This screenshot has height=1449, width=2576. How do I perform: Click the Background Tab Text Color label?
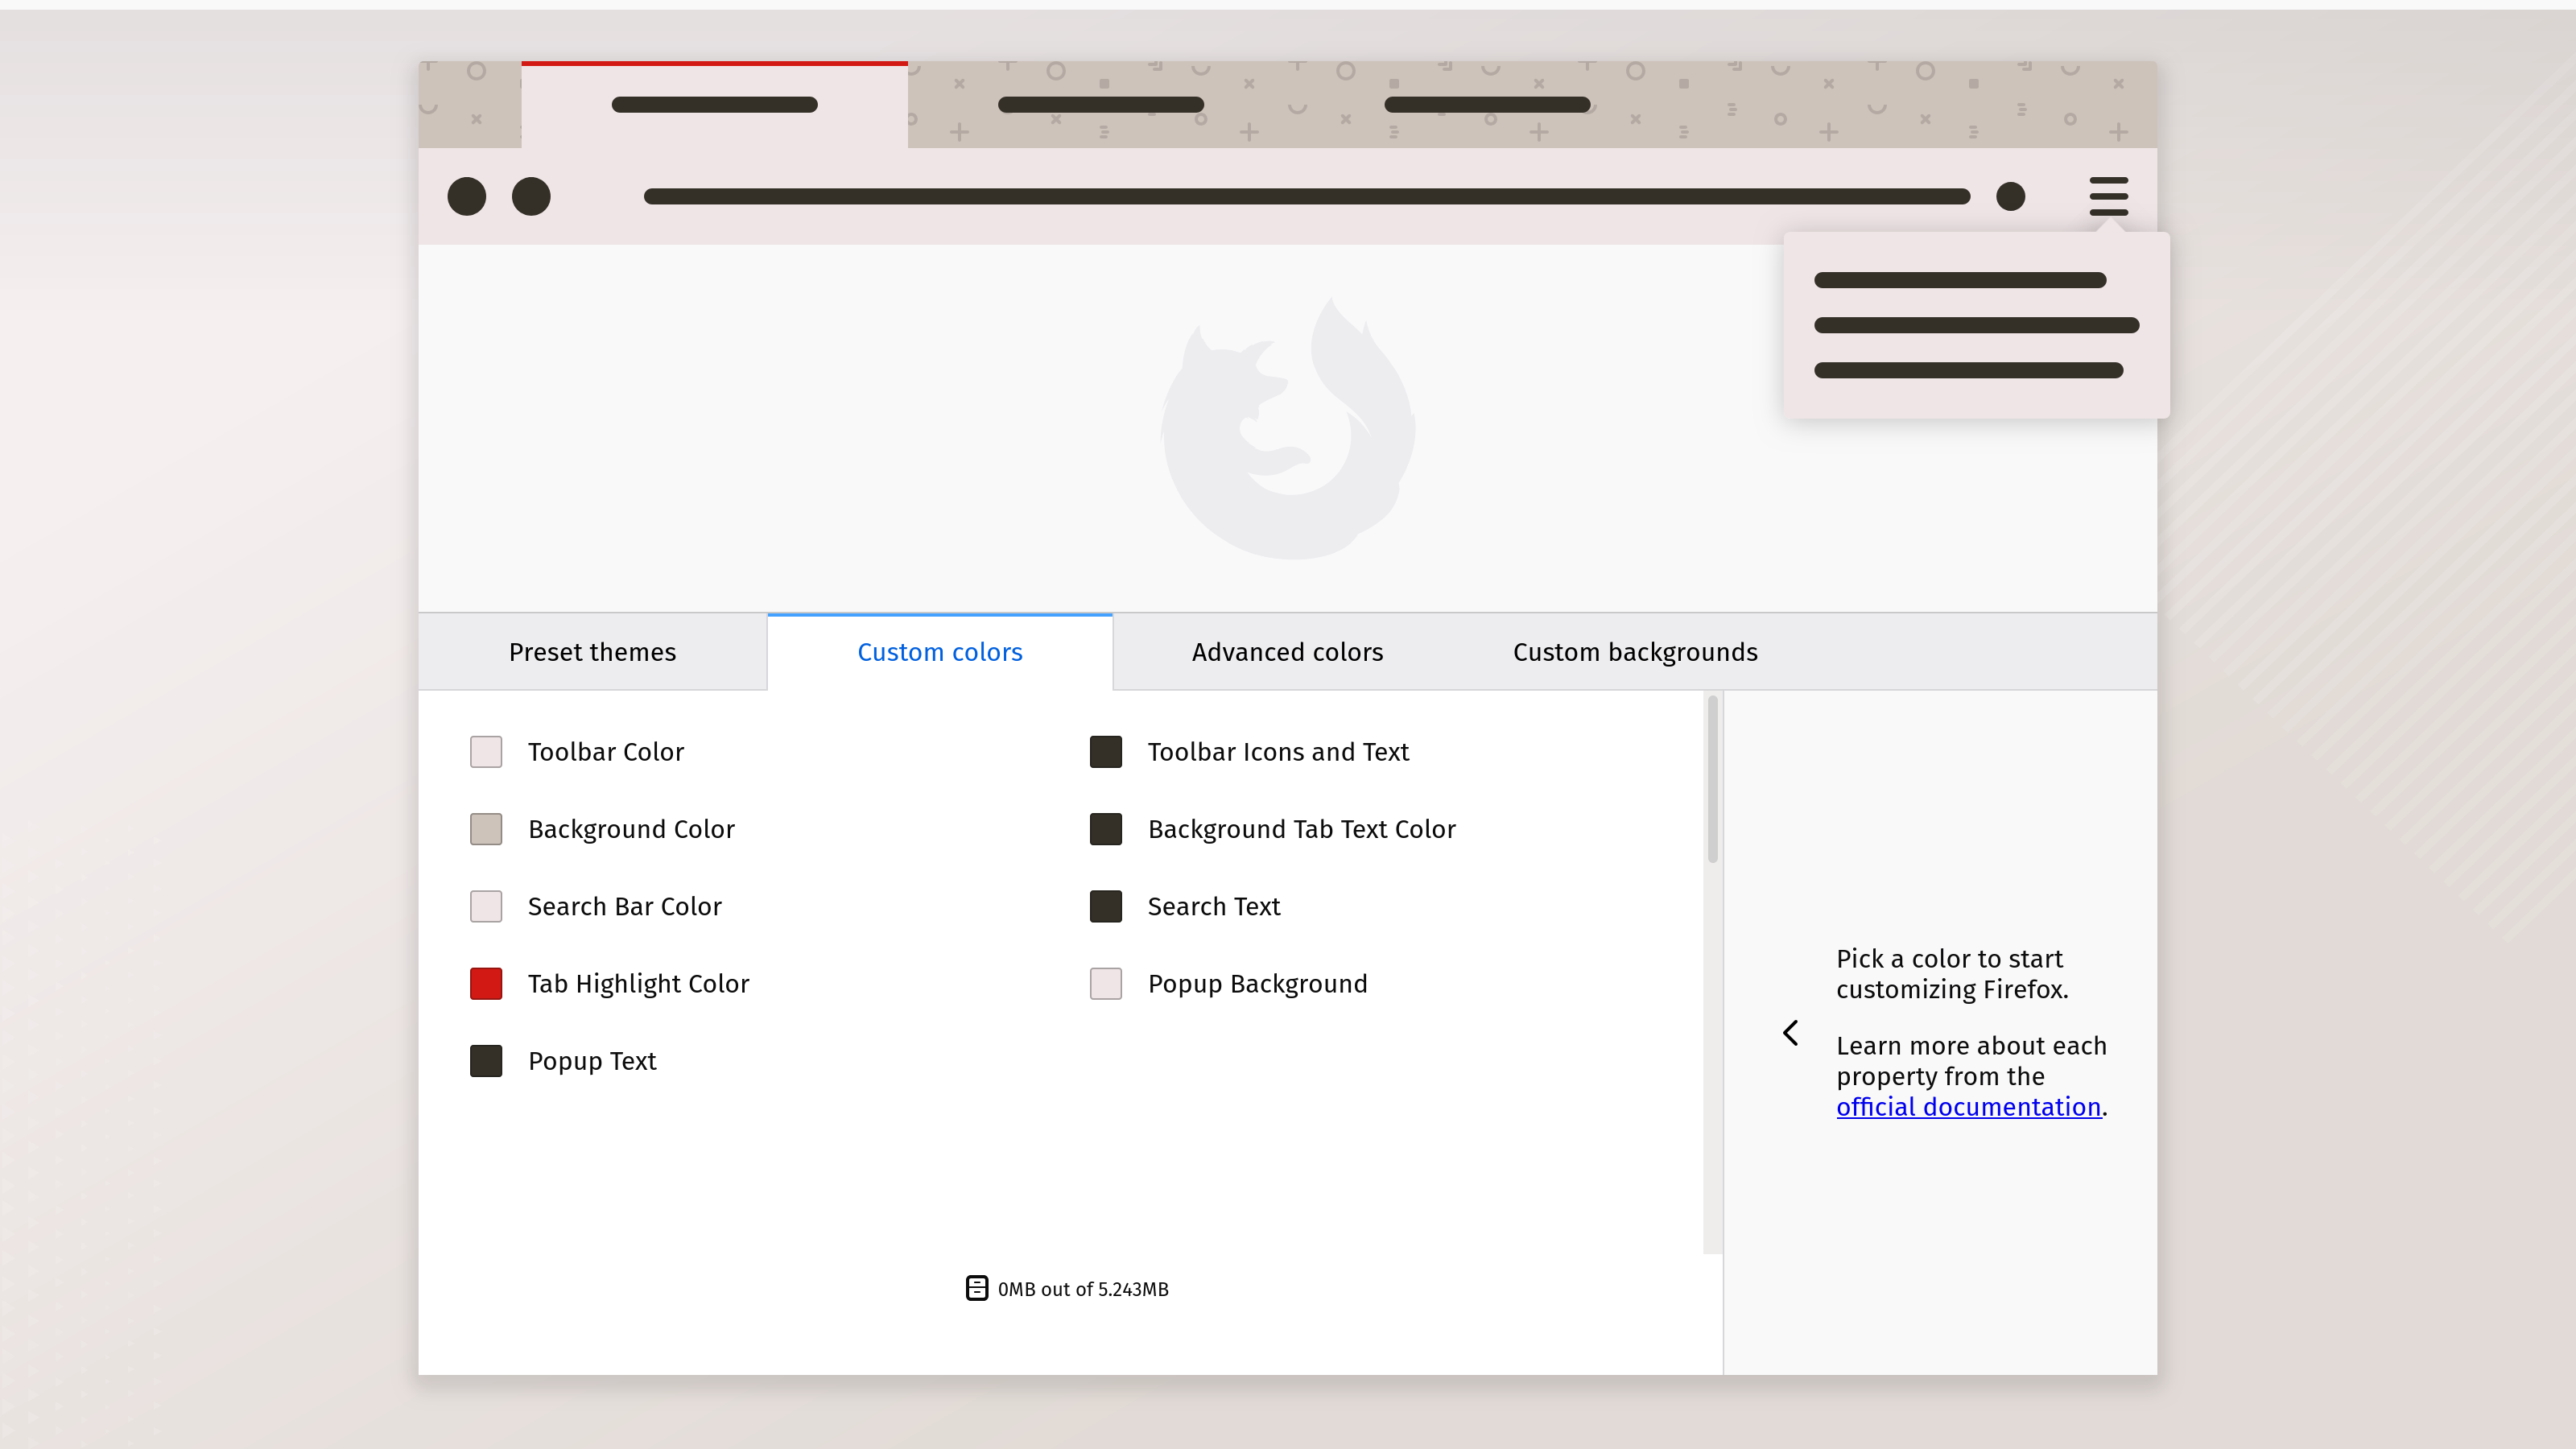point(1301,829)
